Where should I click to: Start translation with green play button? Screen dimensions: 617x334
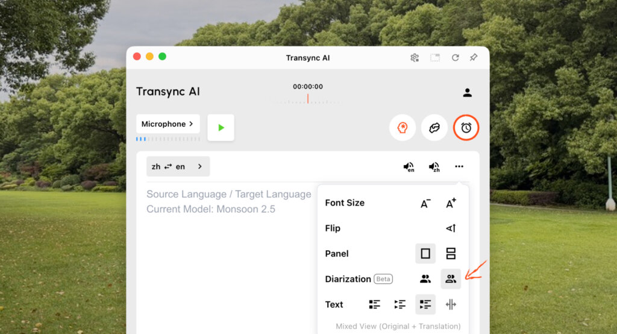(221, 128)
